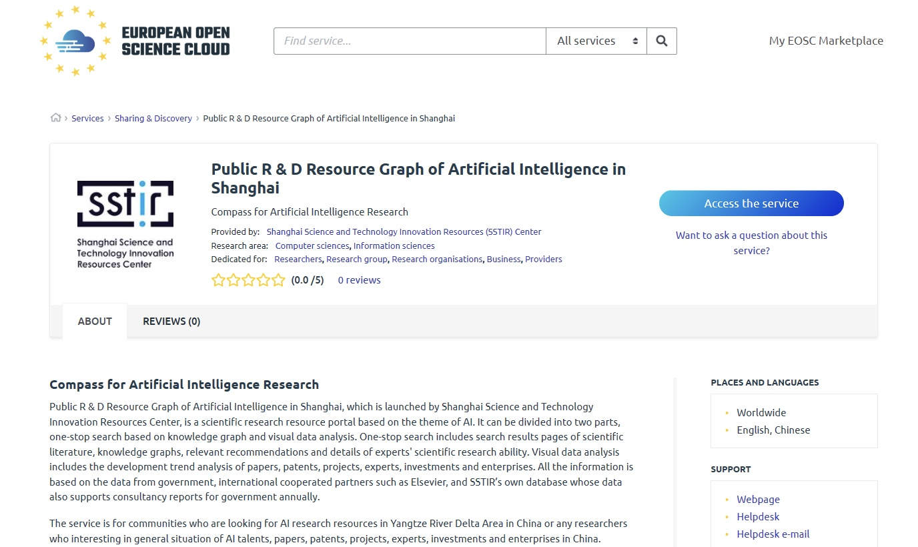918x547 pixels.
Task: Select the fifth rating star
Action: pos(278,280)
